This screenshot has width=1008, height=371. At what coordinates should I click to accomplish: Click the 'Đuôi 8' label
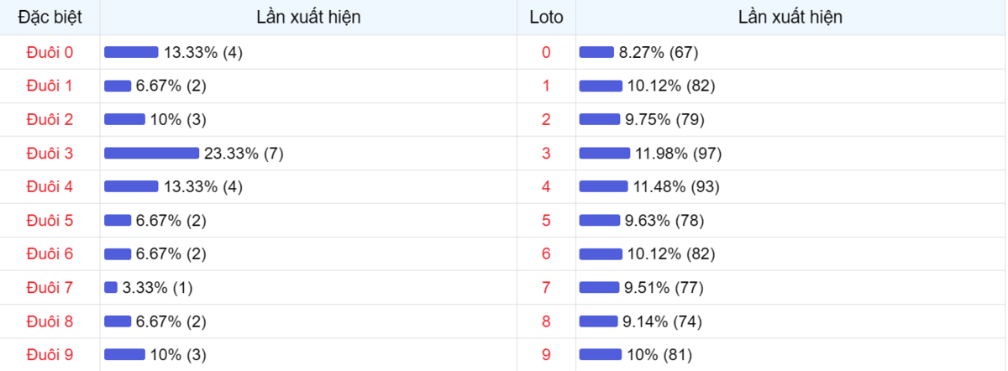(50, 321)
